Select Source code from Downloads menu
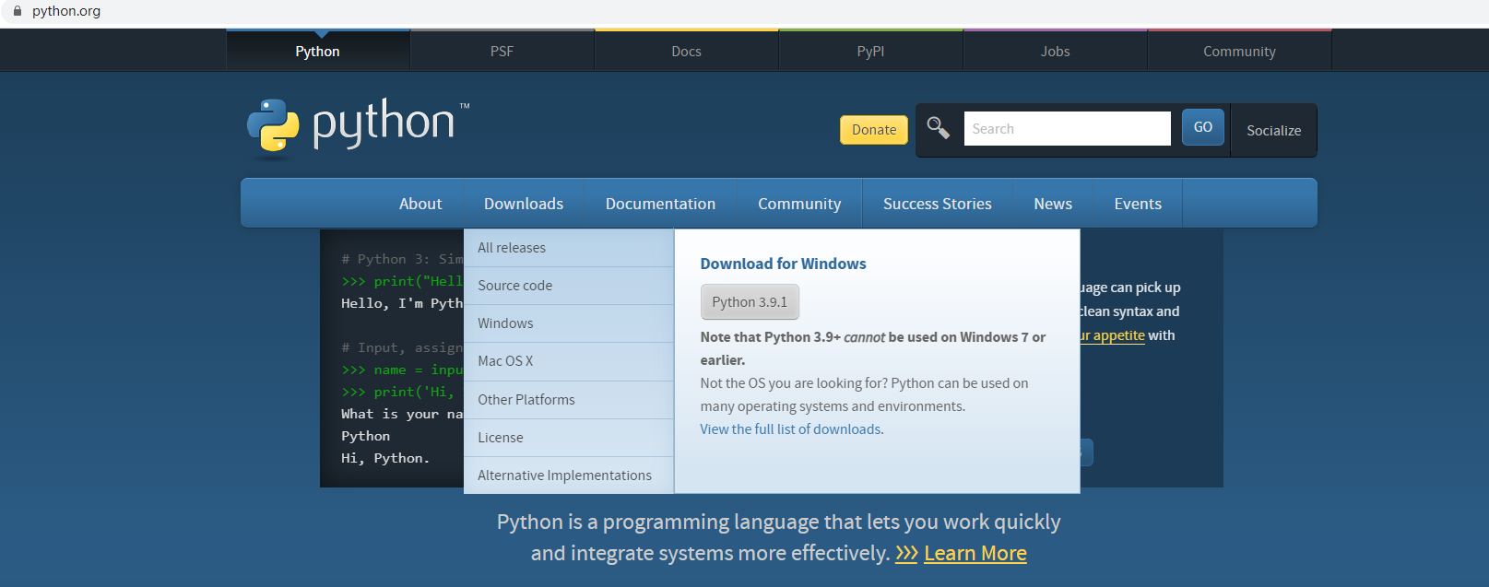This screenshot has height=587, width=1489. pos(569,286)
